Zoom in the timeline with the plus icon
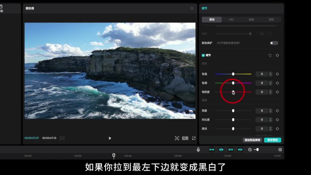 (x=280, y=149)
